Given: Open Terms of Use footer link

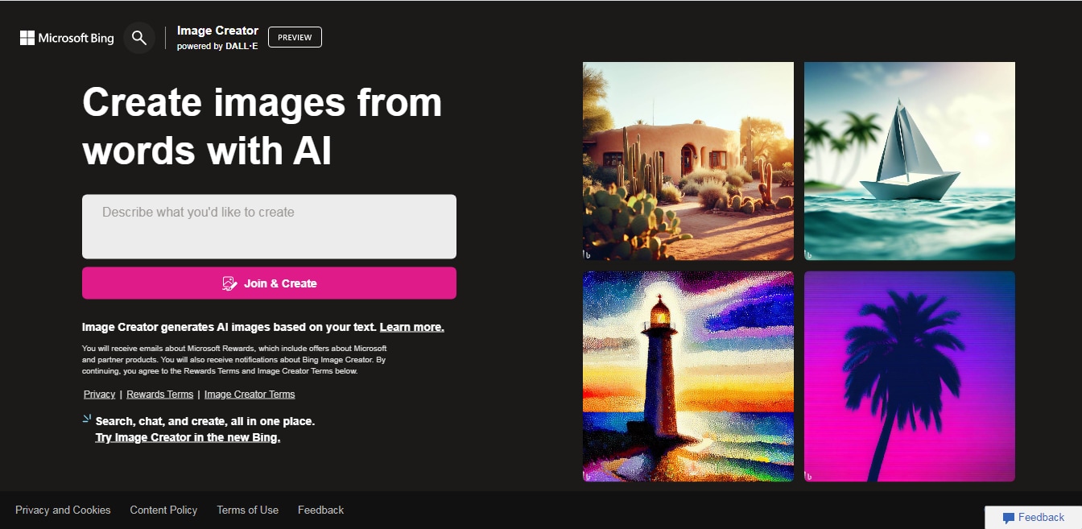Looking at the screenshot, I should [x=247, y=510].
